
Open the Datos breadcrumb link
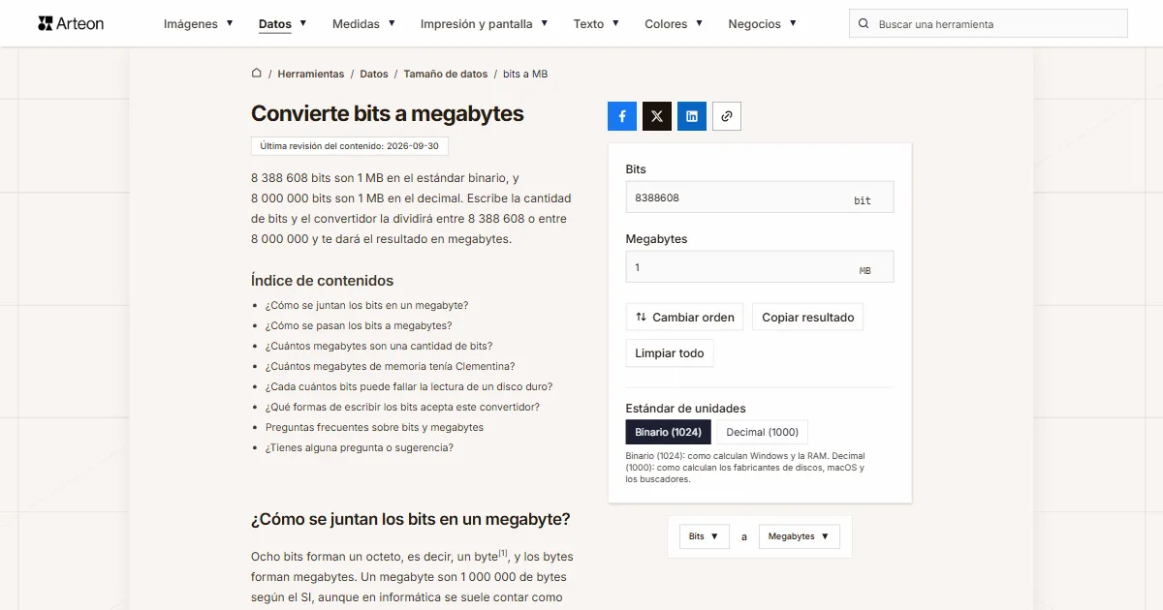coord(374,74)
